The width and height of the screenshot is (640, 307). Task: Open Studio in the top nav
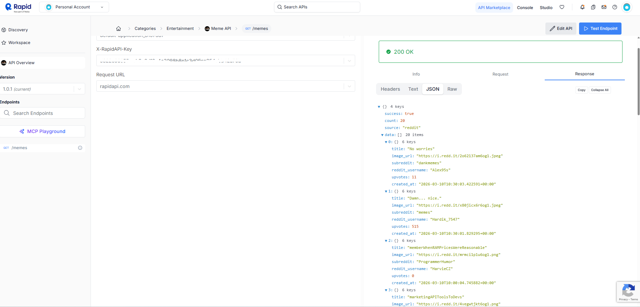click(x=546, y=7)
